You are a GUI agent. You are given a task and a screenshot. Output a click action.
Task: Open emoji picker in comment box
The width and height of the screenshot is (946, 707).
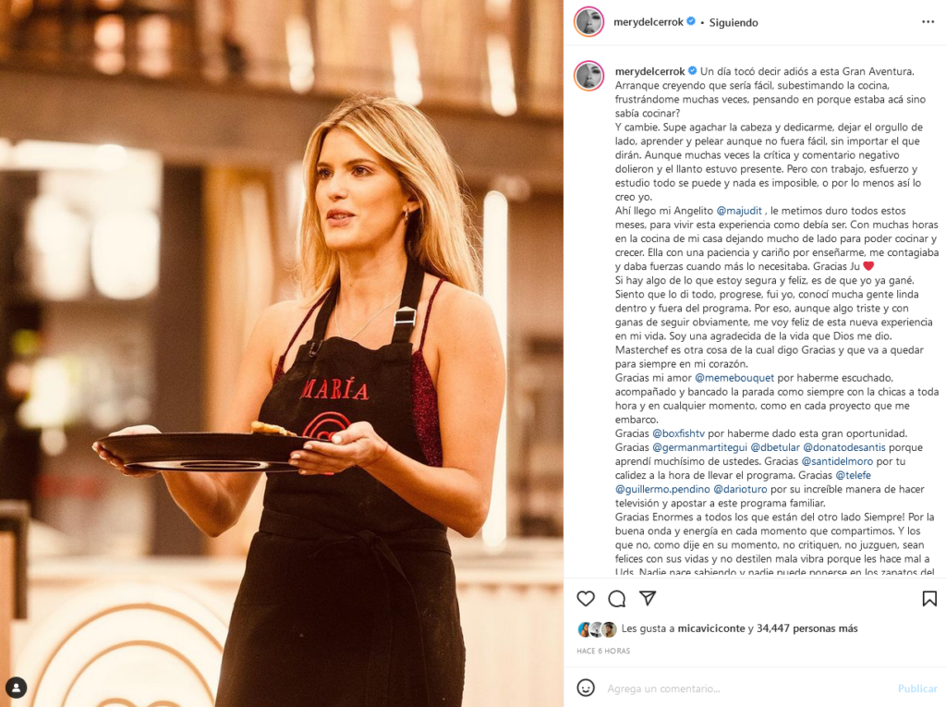585,688
